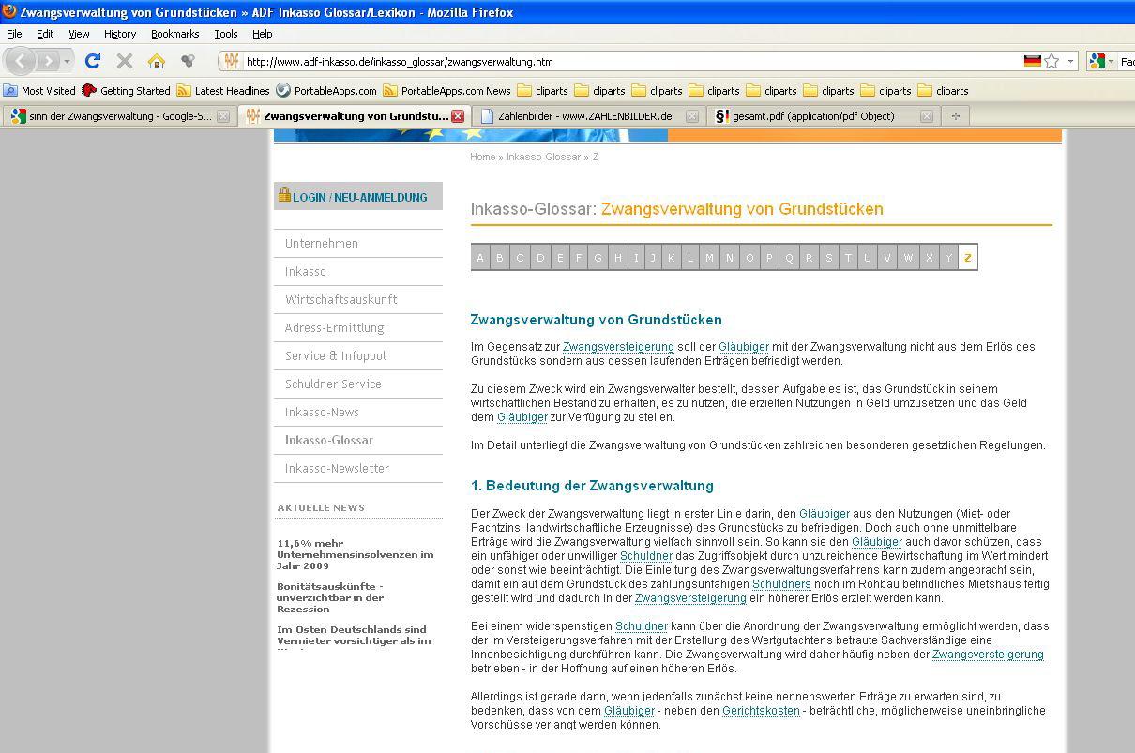
Task: Close the Zwangsverwaltung von Grundstücken tab
Action: 458,116
